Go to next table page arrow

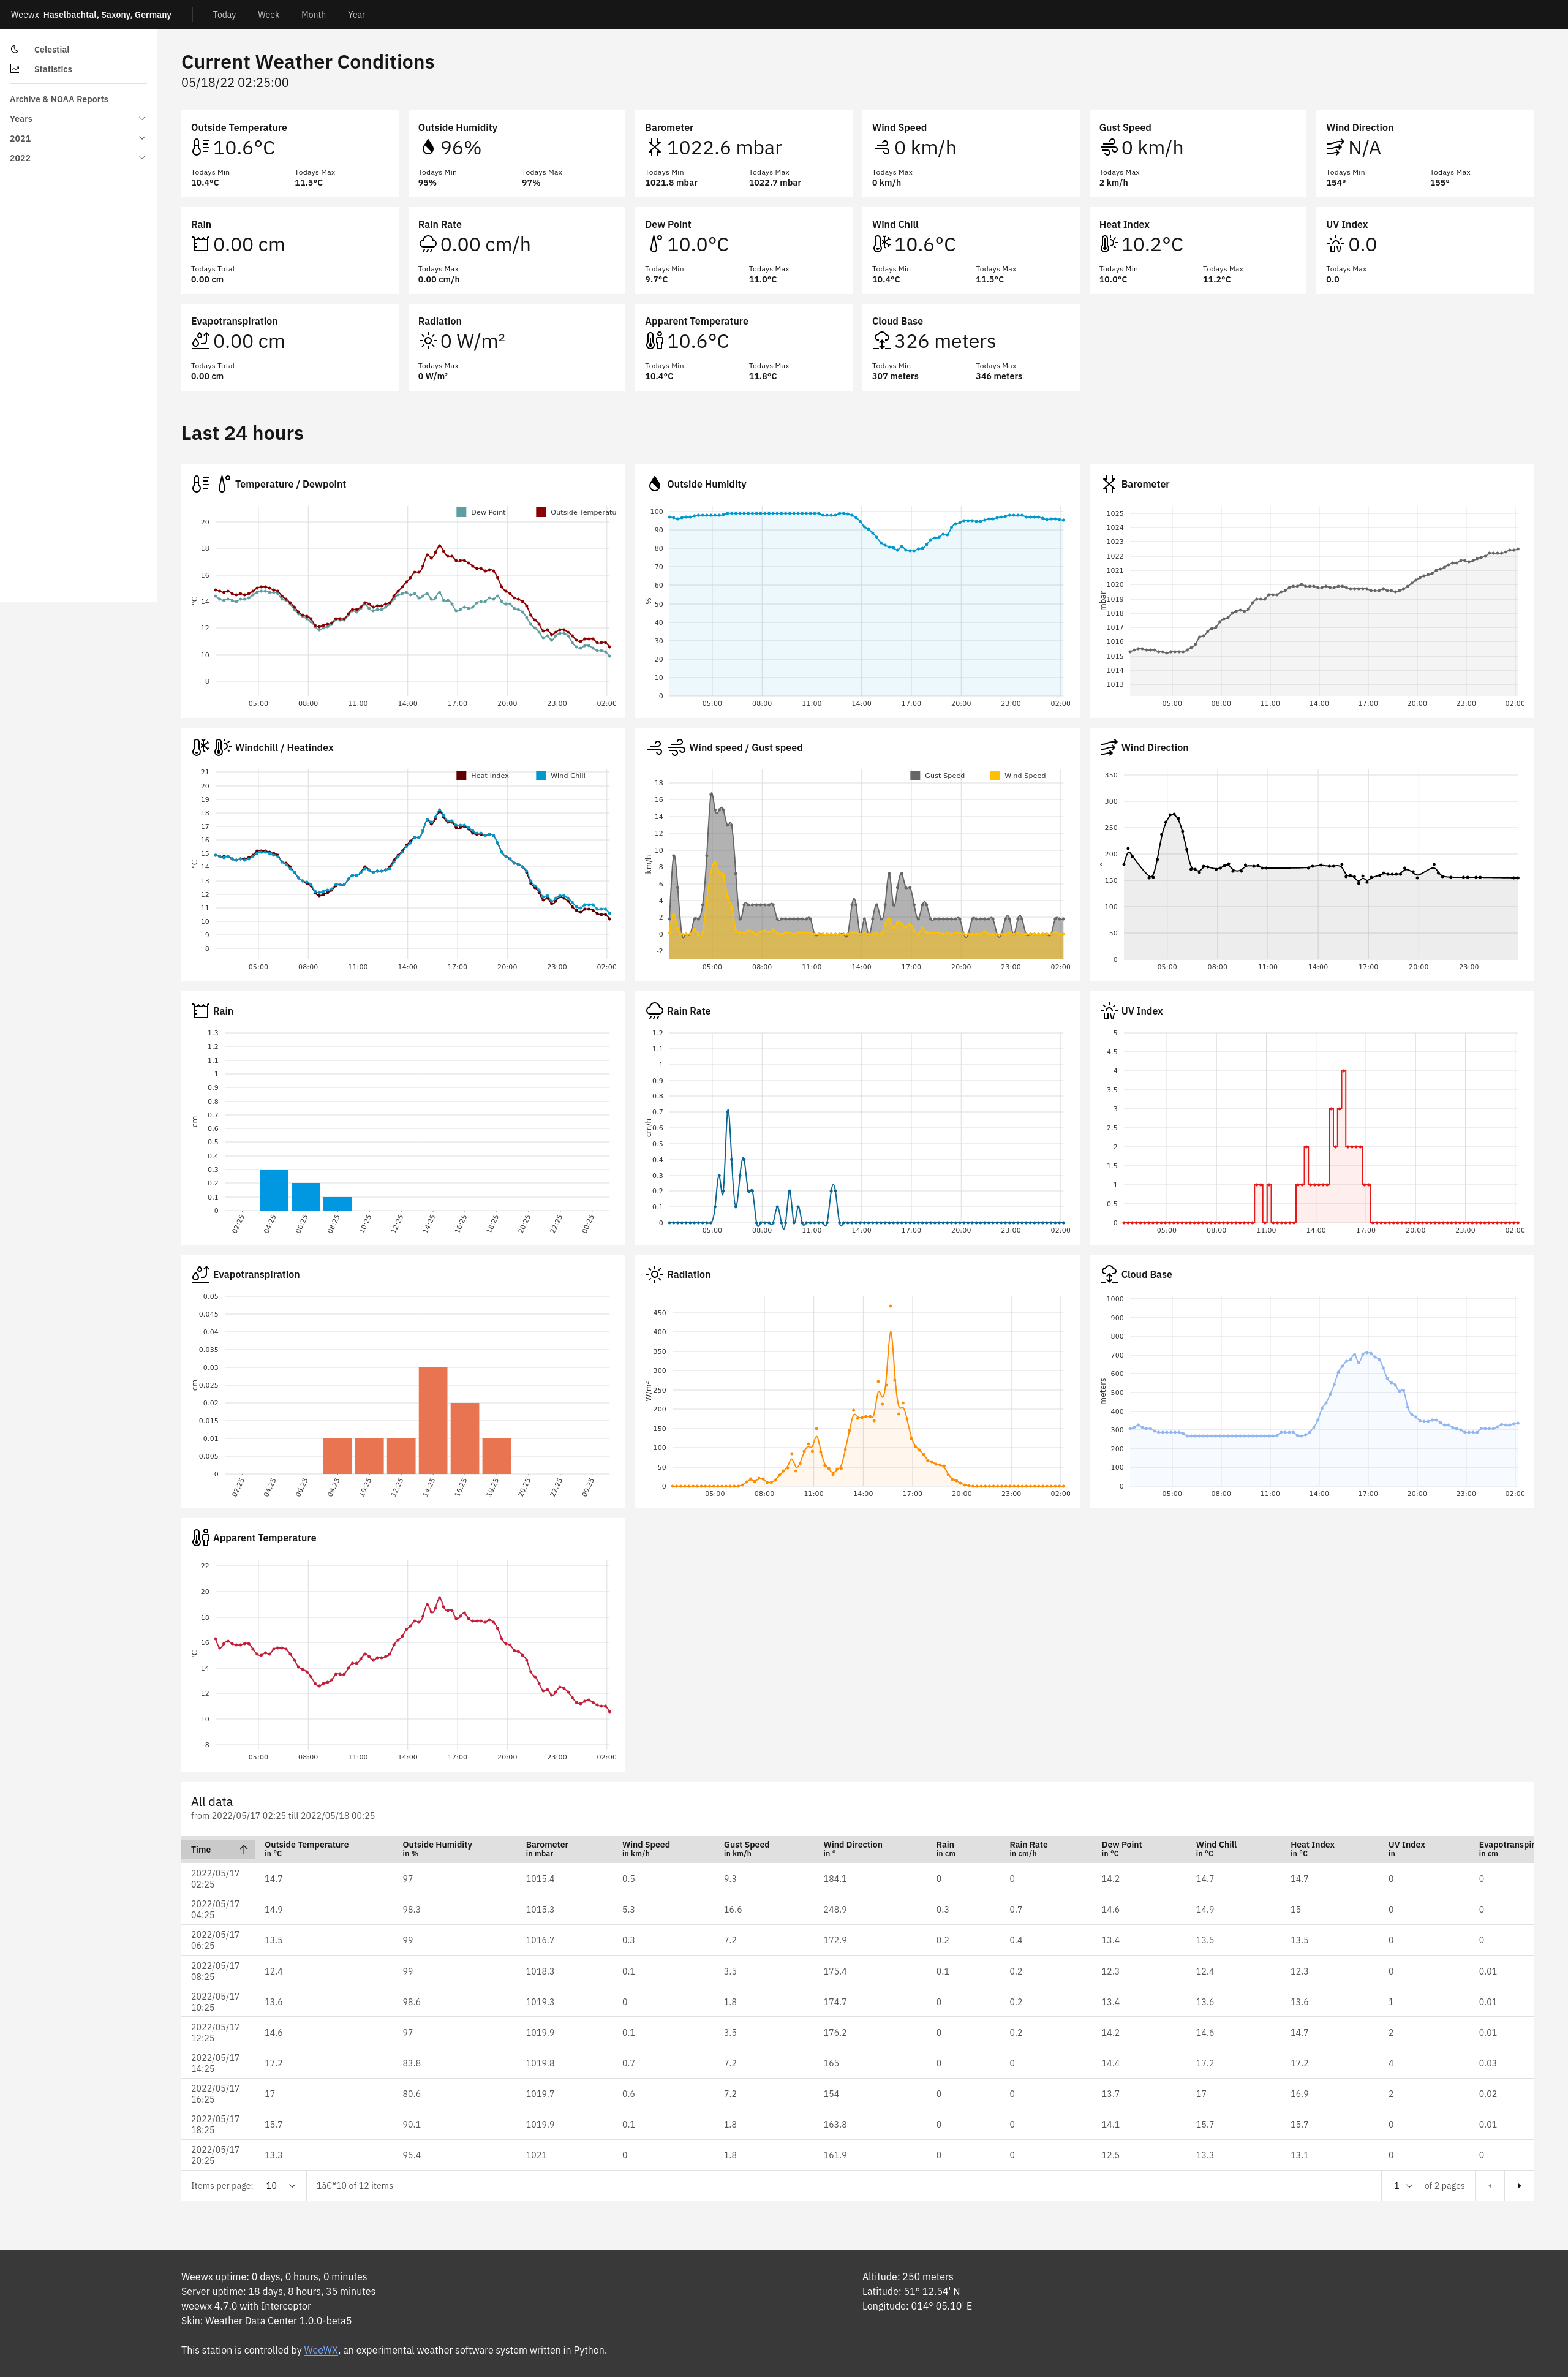click(x=1519, y=2186)
